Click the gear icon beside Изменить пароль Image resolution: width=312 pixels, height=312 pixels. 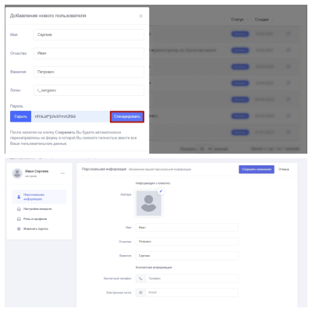tap(19, 229)
